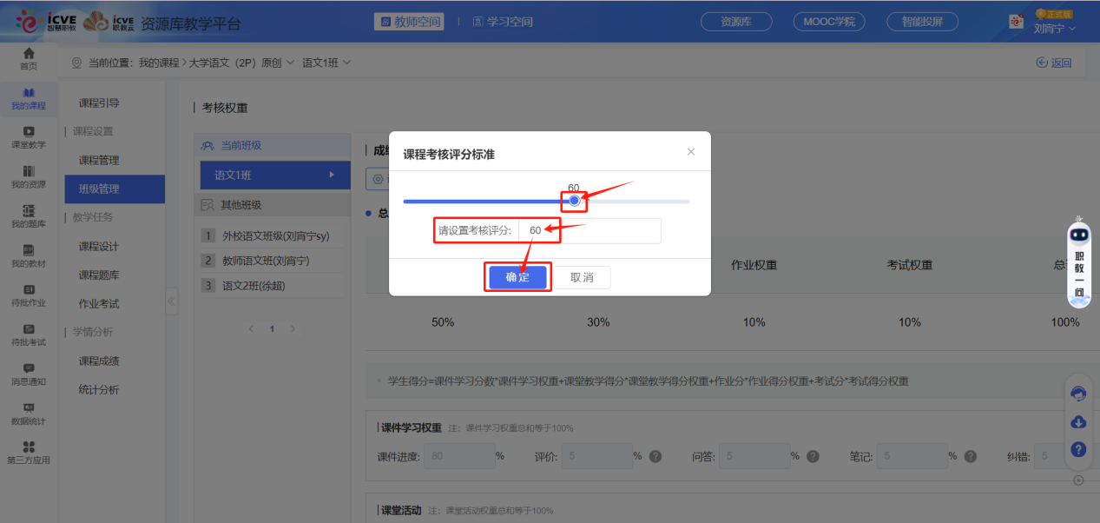The width and height of the screenshot is (1100, 523).
Task: Select the 课堂教学 sidebar icon
Action: click(29, 137)
